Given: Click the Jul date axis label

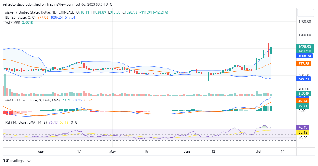Looking at the screenshot, I should (x=259, y=151).
